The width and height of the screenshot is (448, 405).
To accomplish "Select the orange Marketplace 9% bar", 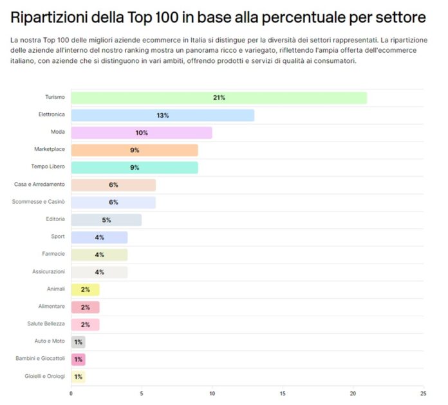I will click(135, 150).
